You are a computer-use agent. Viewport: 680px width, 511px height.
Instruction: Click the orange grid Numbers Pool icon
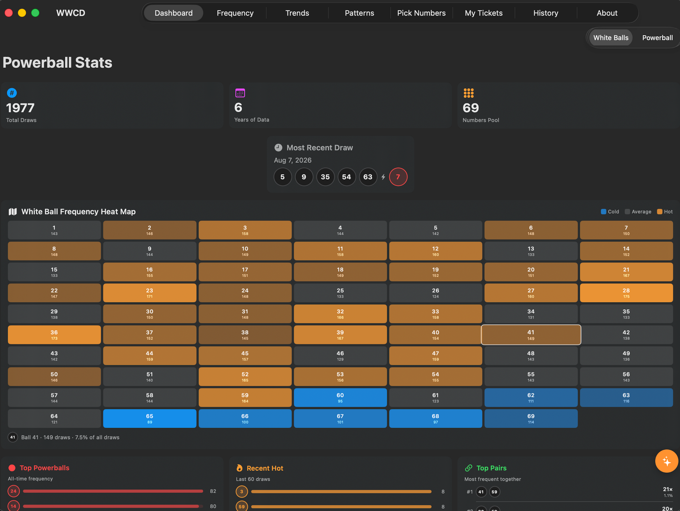tap(469, 93)
